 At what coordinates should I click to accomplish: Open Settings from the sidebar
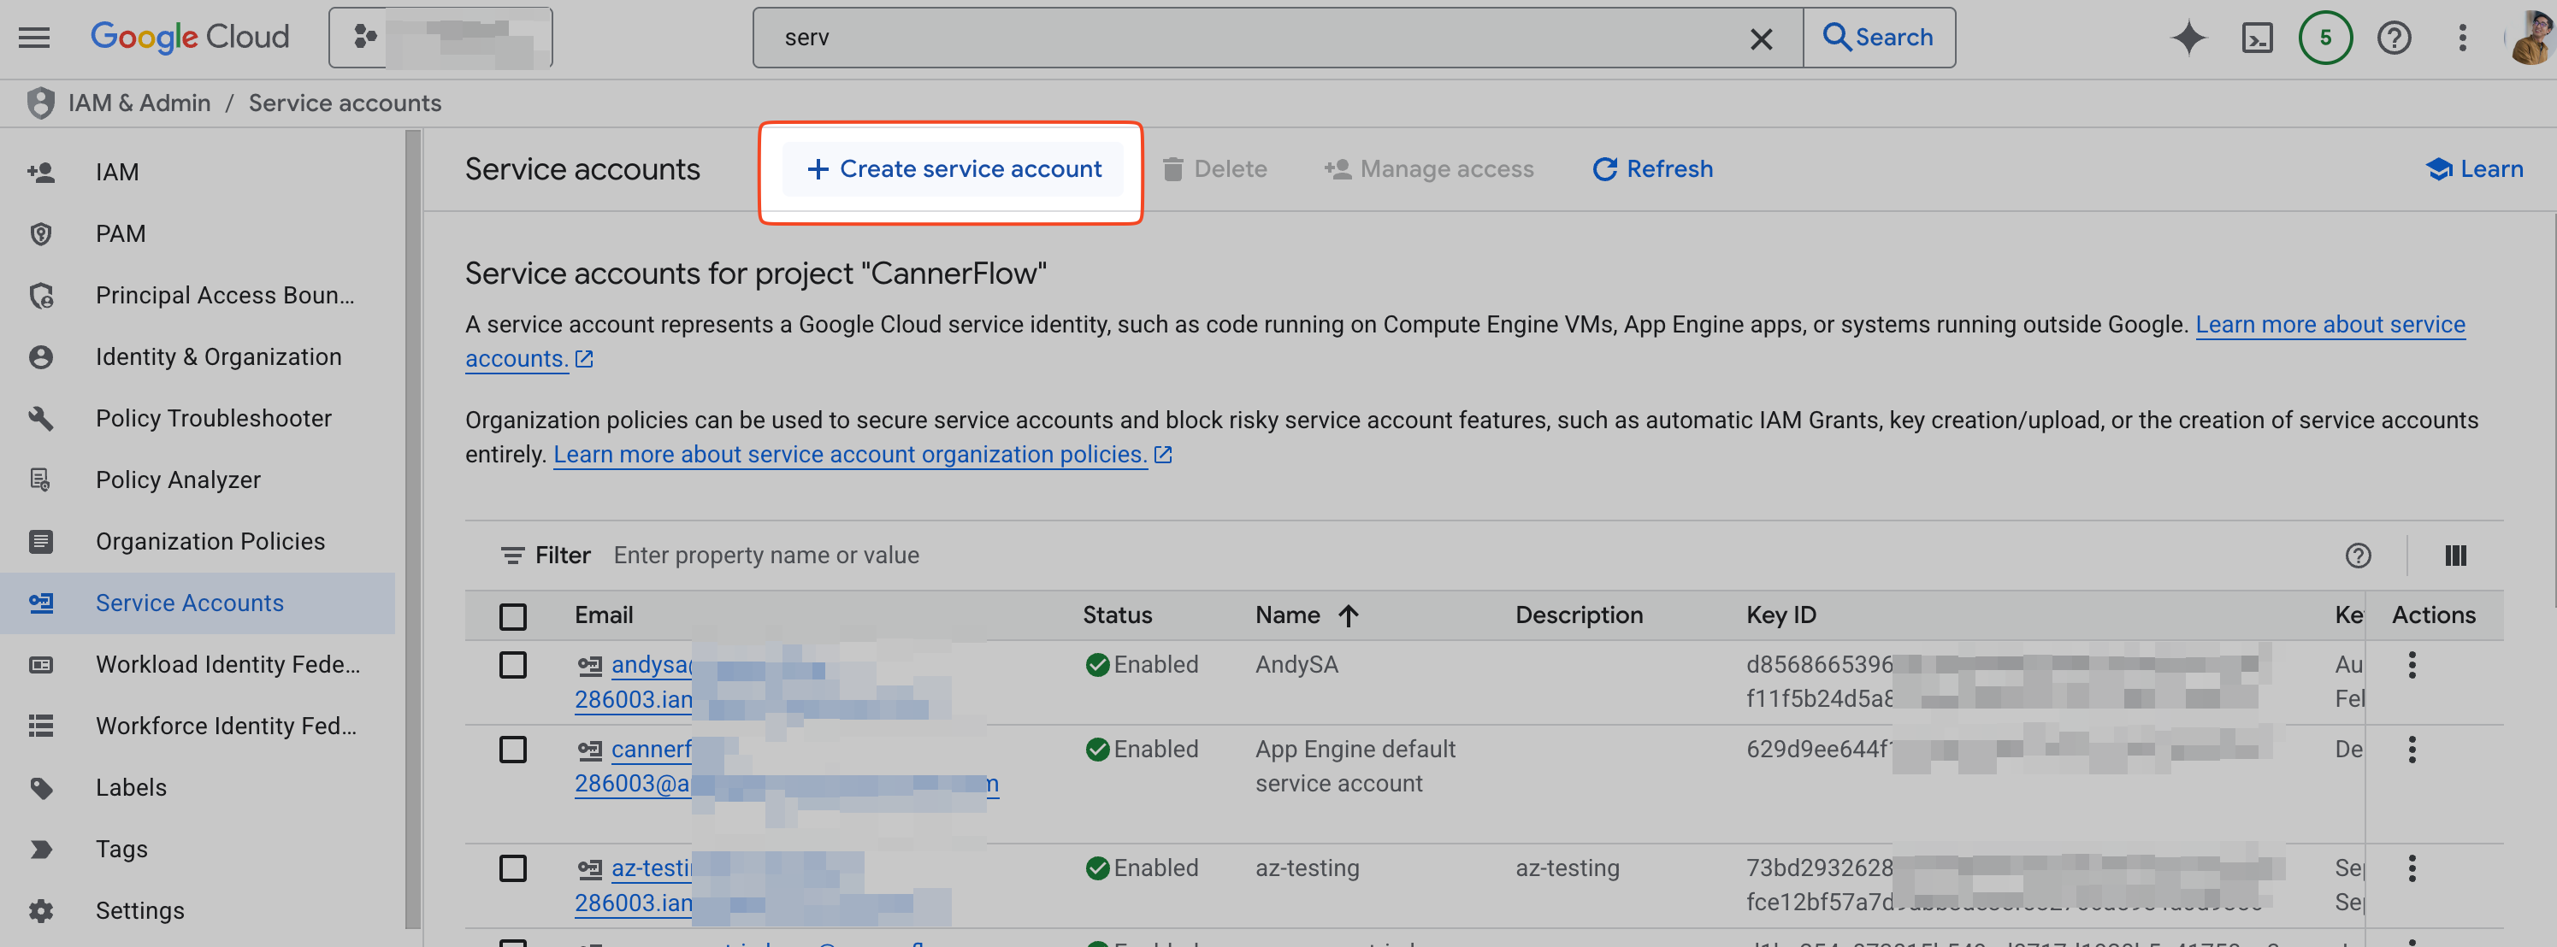[x=140, y=910]
